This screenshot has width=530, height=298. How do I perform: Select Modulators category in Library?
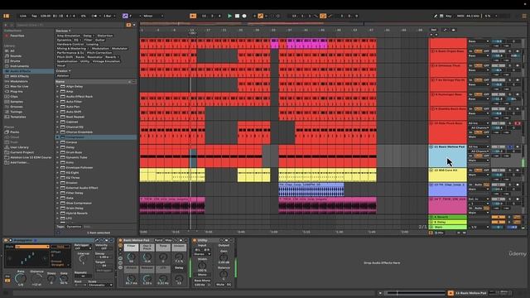19,81
